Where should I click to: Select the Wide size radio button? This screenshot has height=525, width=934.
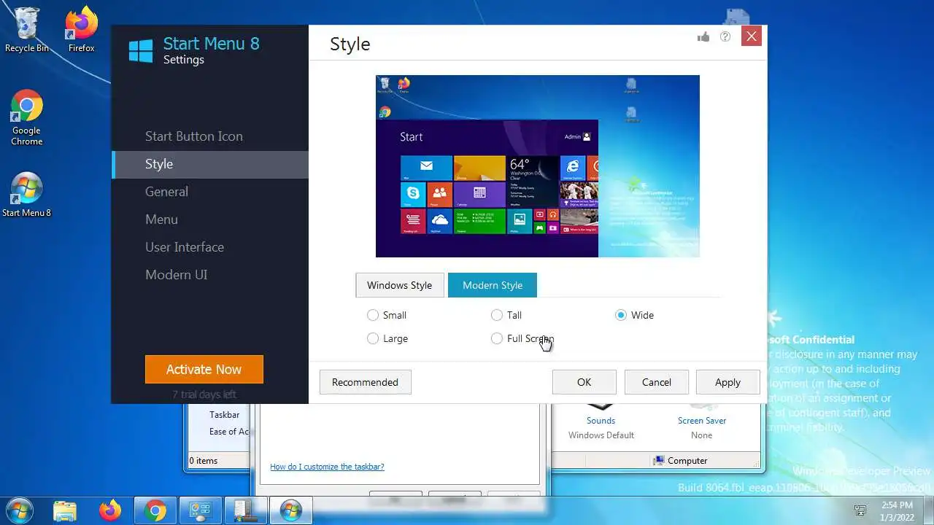click(621, 315)
